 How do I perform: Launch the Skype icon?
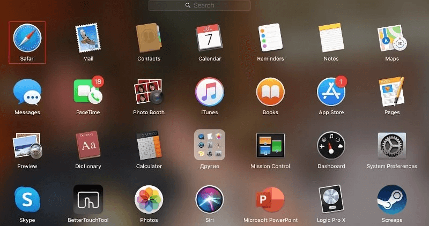pos(27,200)
